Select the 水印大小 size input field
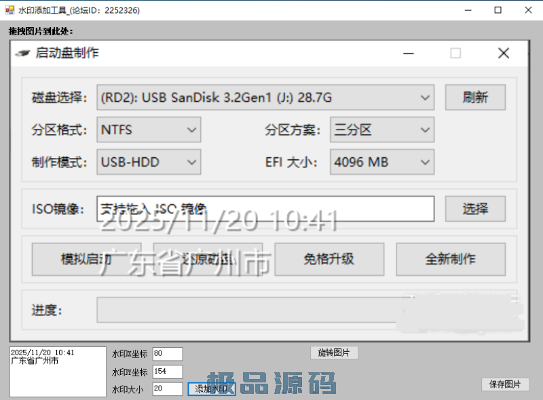Screen dimensions: 543x400 tap(167, 388)
